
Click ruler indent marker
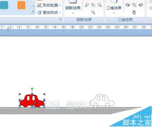tap(8, 29)
